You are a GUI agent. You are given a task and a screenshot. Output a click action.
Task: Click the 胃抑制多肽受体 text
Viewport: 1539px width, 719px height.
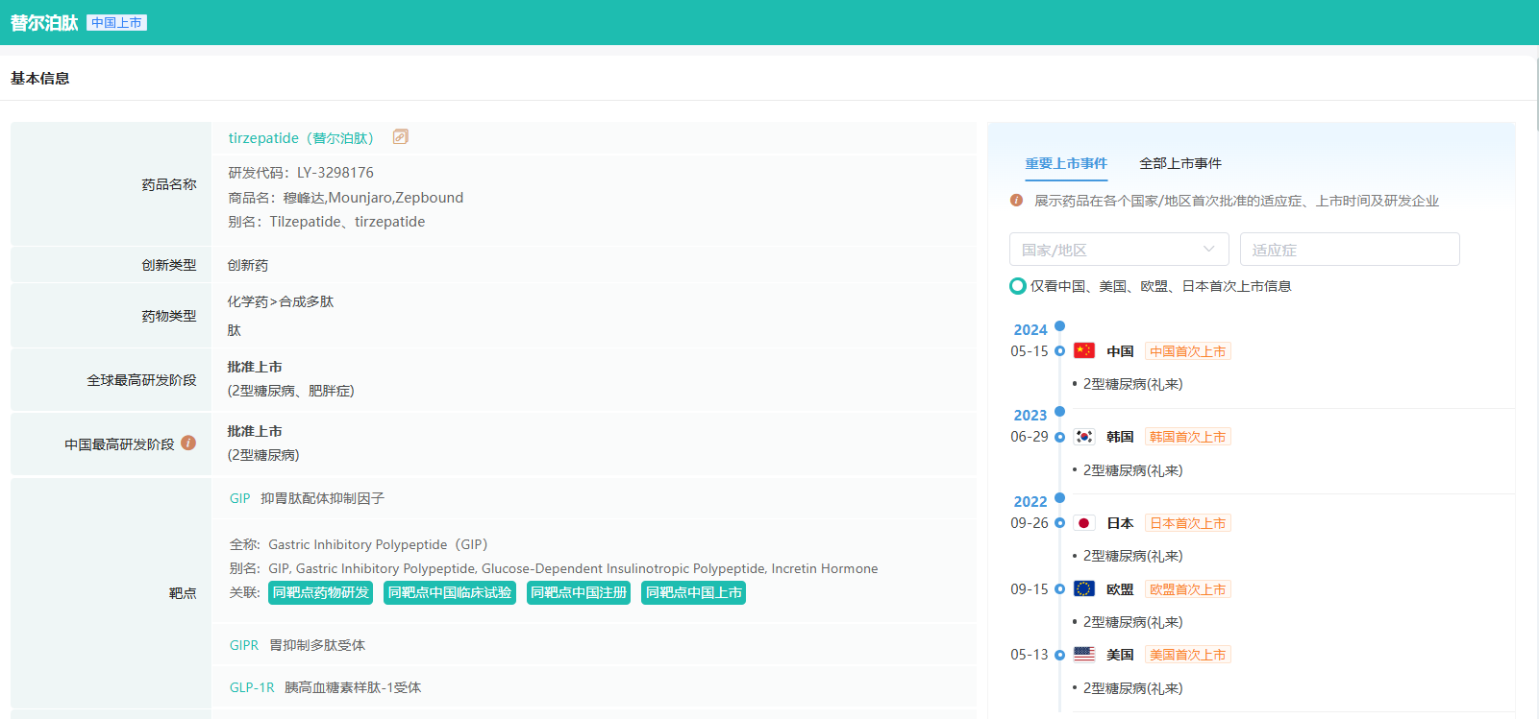click(317, 645)
